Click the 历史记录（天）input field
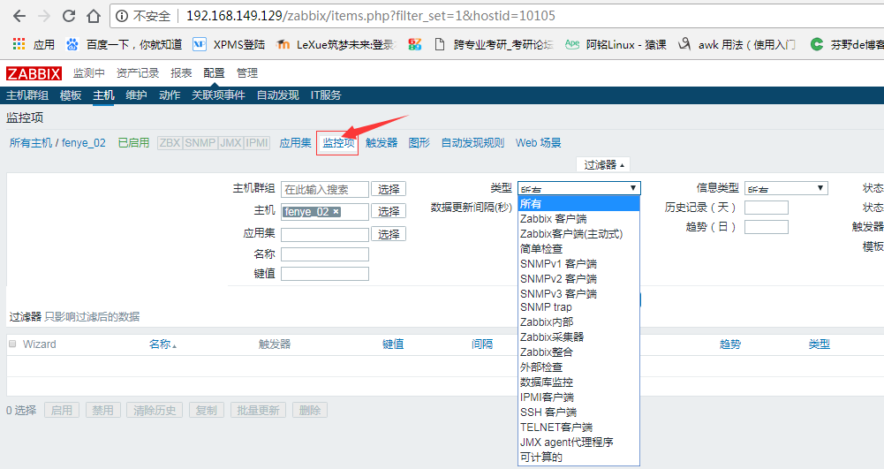Image resolution: width=884 pixels, height=469 pixels. pos(767,208)
